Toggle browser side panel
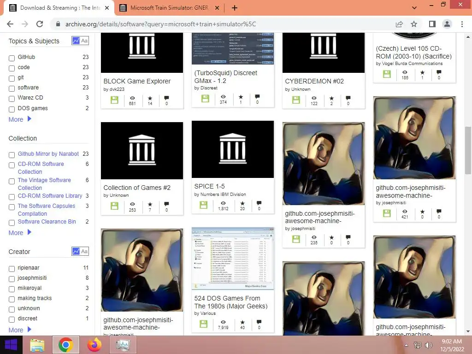The height and width of the screenshot is (354, 472). (432, 24)
